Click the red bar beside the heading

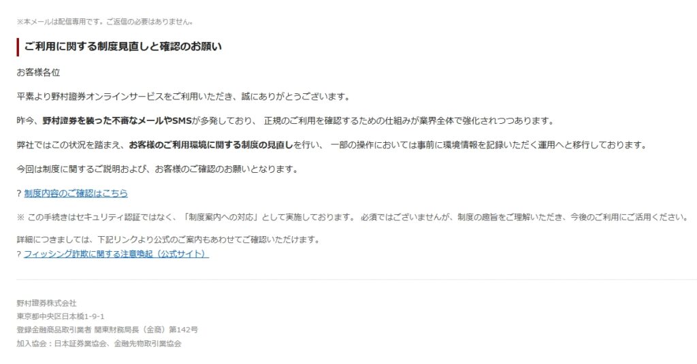pyautogui.click(x=18, y=47)
